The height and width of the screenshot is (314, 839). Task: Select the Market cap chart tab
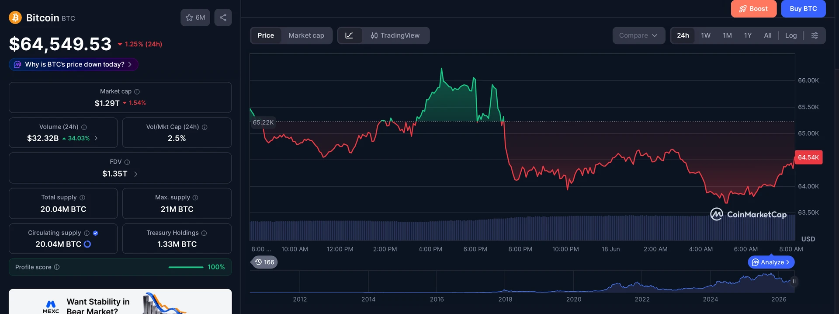[306, 35]
